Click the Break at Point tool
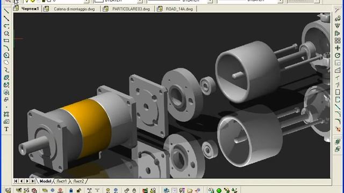 338,92
